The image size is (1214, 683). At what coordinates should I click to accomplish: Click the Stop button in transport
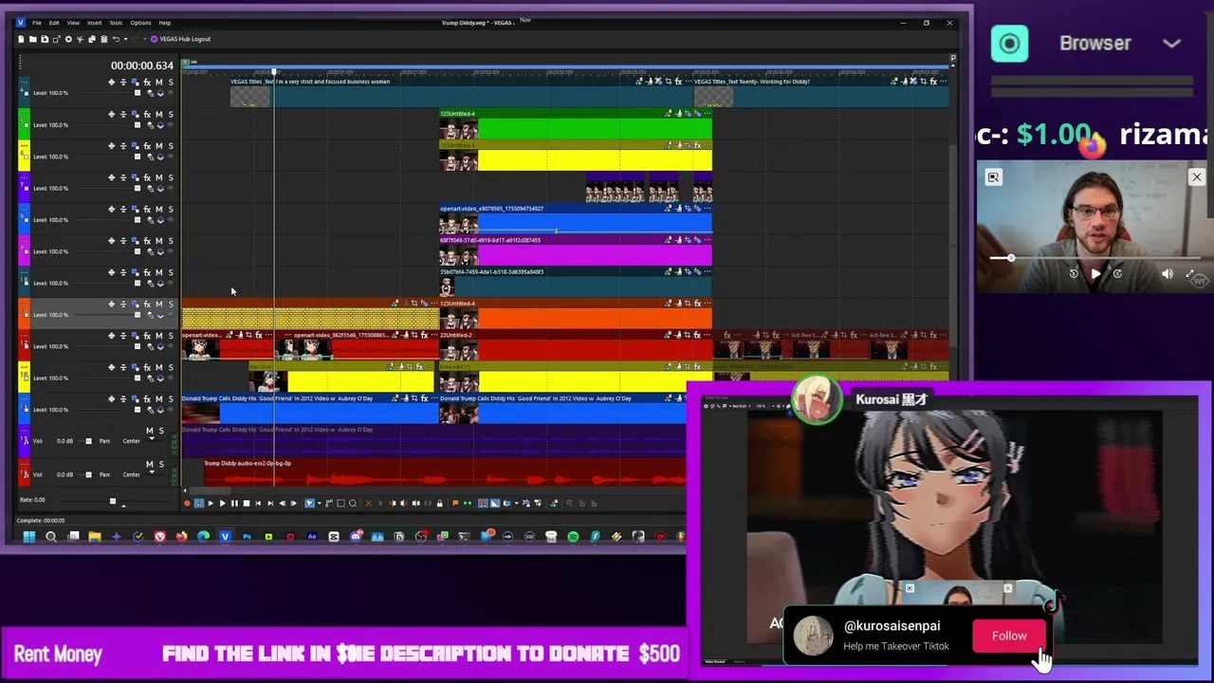247,503
